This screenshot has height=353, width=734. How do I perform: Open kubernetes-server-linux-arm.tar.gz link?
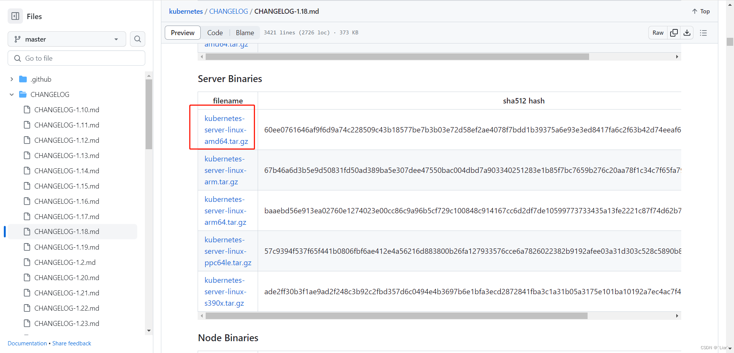click(x=226, y=170)
